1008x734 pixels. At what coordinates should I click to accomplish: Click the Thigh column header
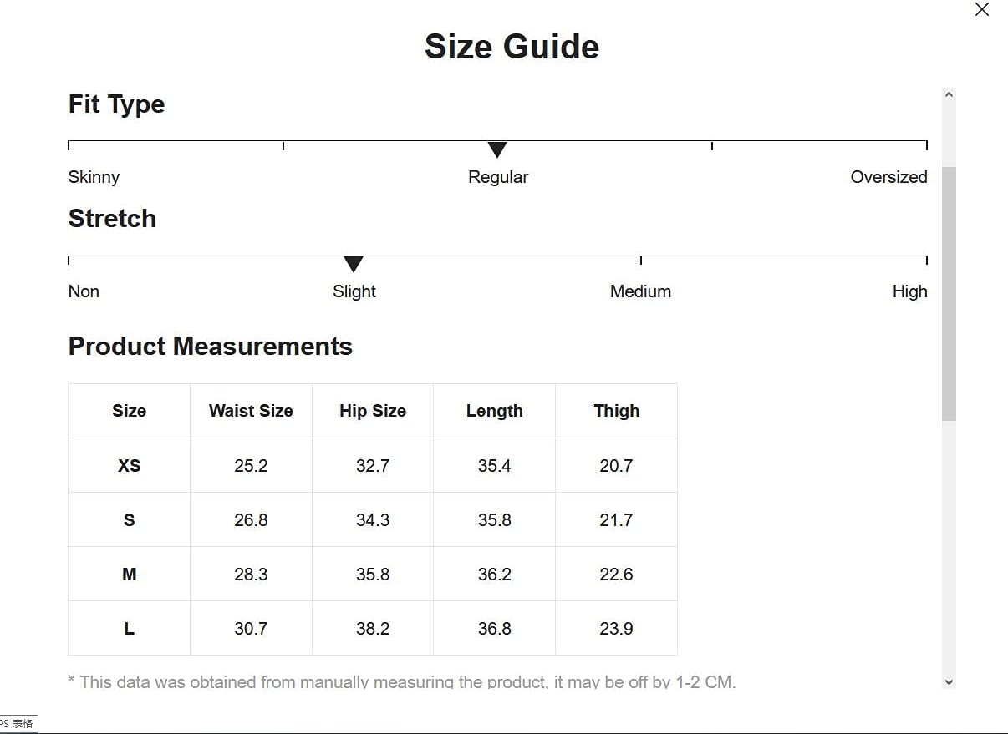617,411
